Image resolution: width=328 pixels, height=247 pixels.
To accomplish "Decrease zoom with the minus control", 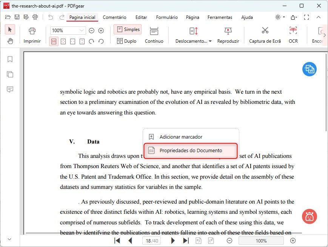I will pyautogui.click(x=92, y=30).
